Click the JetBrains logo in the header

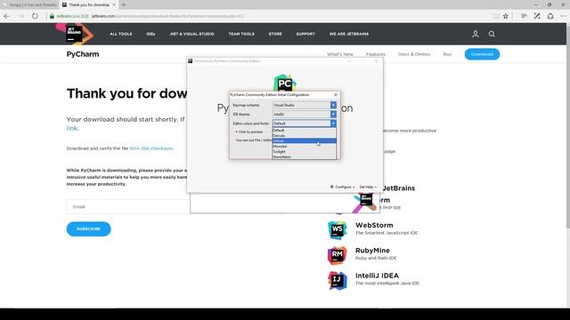click(x=75, y=34)
